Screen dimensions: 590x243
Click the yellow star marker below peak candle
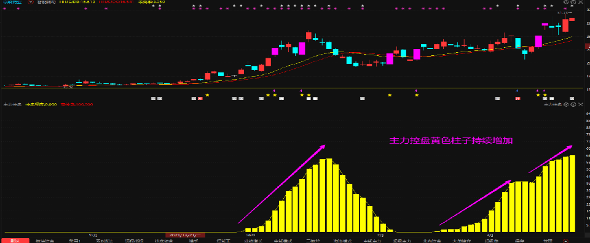(309, 95)
